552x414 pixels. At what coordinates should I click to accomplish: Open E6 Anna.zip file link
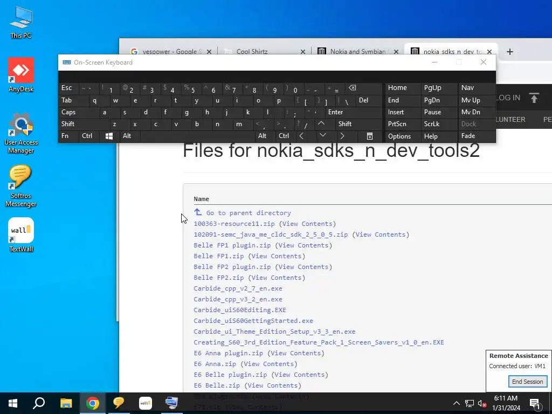215,364
